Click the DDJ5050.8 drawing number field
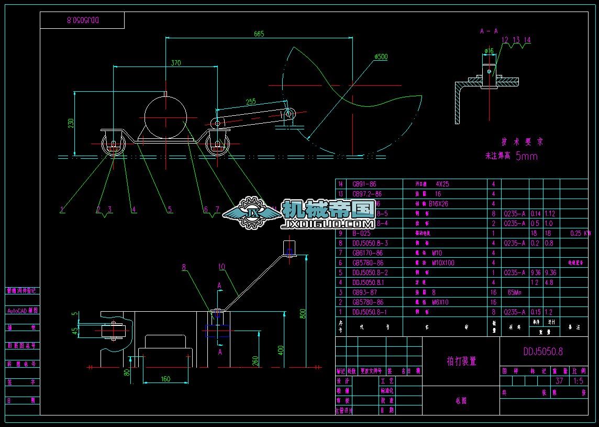 pyautogui.click(x=542, y=351)
